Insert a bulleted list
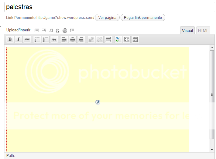Viewport: 216px width, 159px height. (x=37, y=39)
